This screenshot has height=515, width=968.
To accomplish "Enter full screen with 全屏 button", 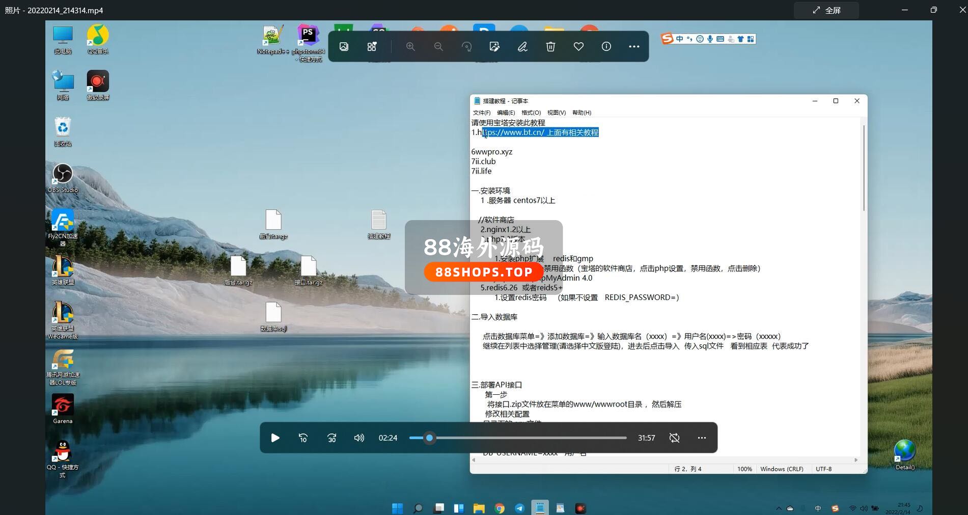I will 826,10.
